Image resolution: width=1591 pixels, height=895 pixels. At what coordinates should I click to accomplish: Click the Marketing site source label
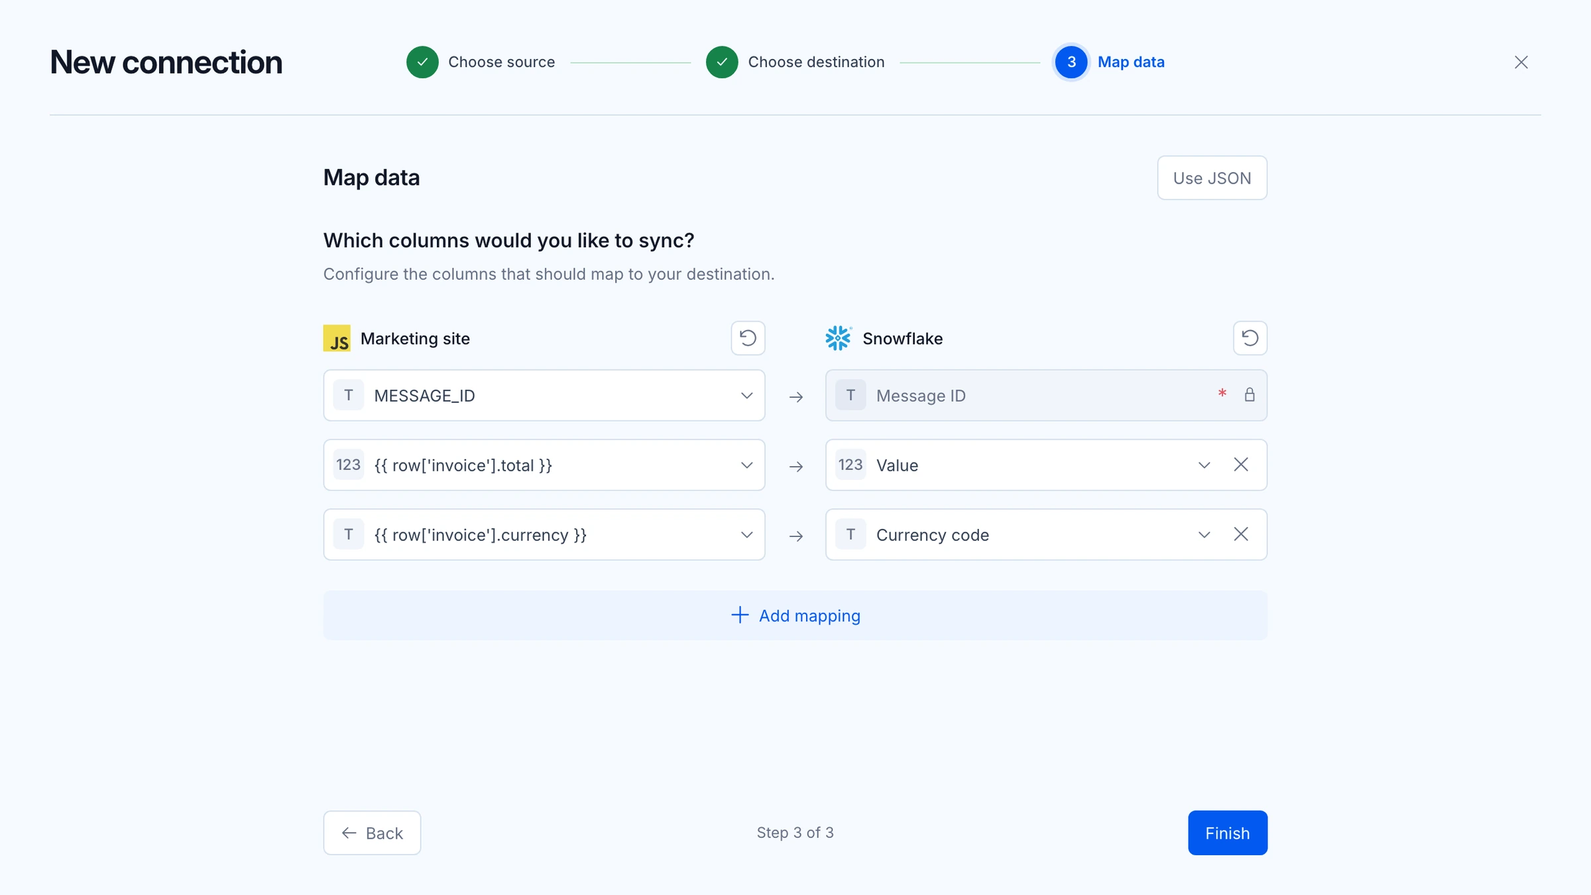coord(415,338)
